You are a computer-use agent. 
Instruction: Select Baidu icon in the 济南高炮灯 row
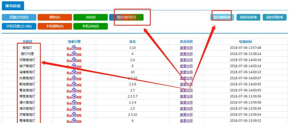coord(74,115)
